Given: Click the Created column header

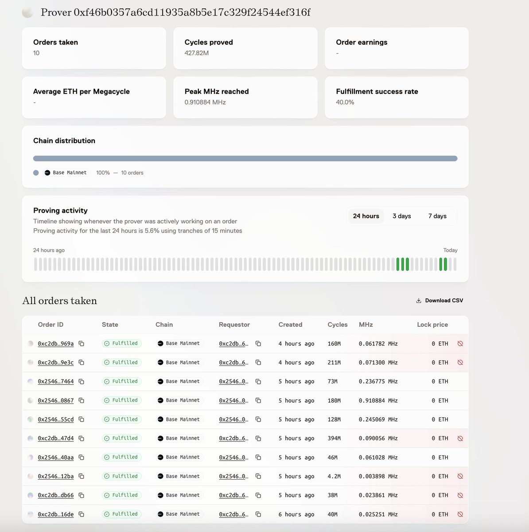Looking at the screenshot, I should (290, 325).
